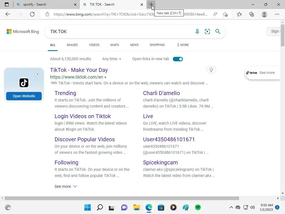The height and width of the screenshot is (214, 285).
Task: Open a new tab with plus button
Action: coord(151,4)
